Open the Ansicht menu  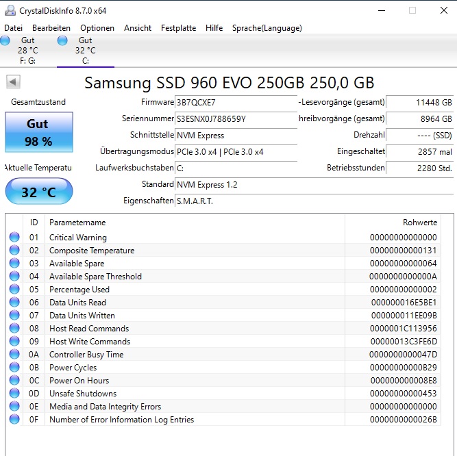point(138,28)
